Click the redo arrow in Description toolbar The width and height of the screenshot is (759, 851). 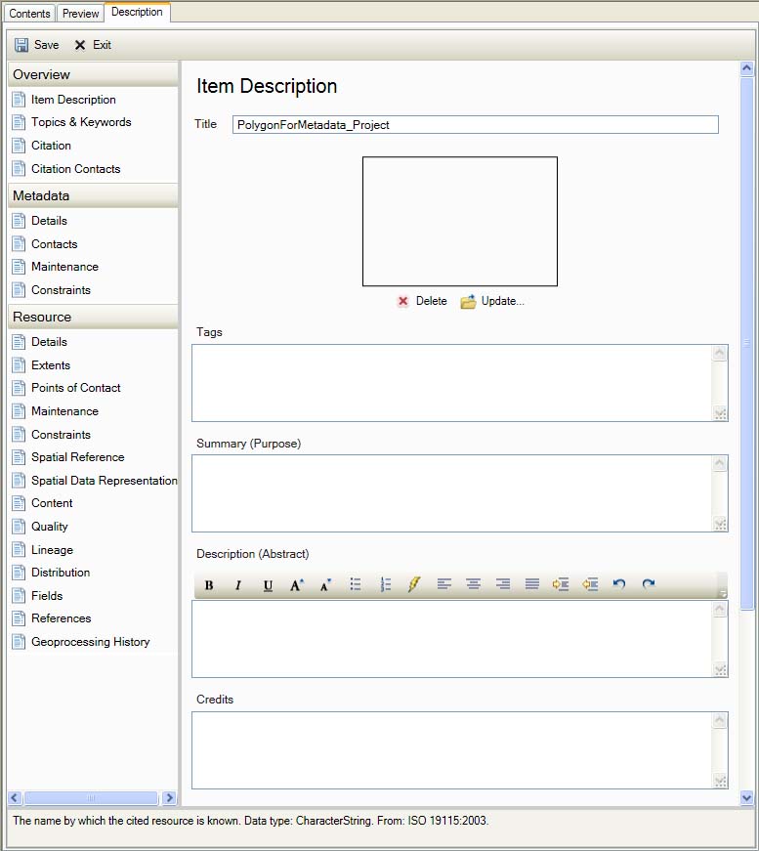pyautogui.click(x=649, y=584)
